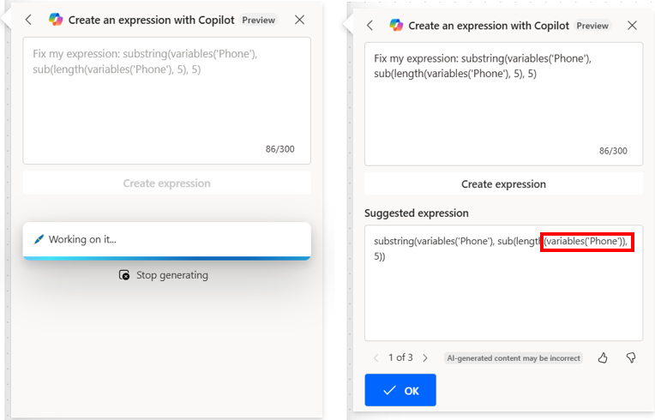Click the Stop generating text
This screenshot has height=420, width=655.
click(171, 275)
